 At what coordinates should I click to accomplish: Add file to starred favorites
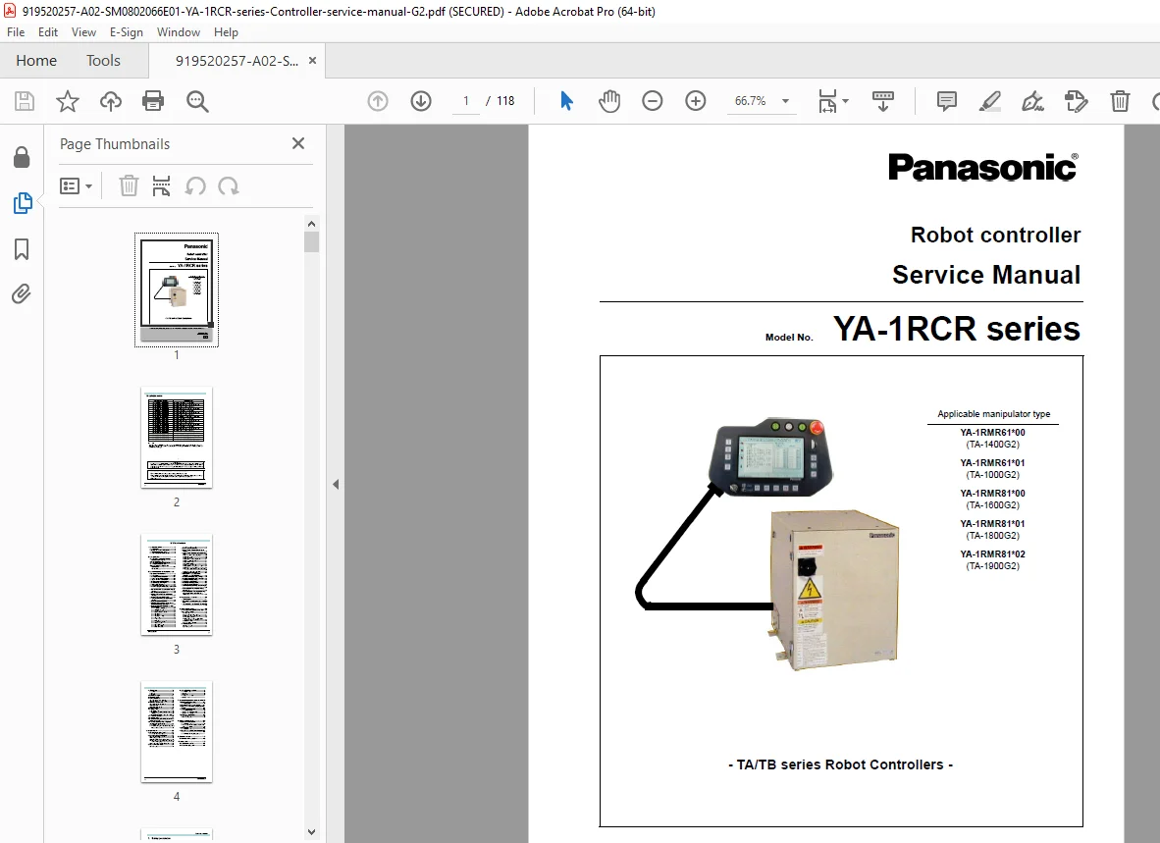[68, 101]
